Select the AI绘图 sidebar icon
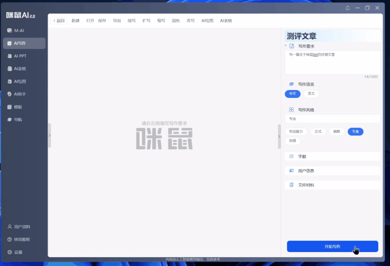The height and width of the screenshot is (266, 390). coord(10,81)
